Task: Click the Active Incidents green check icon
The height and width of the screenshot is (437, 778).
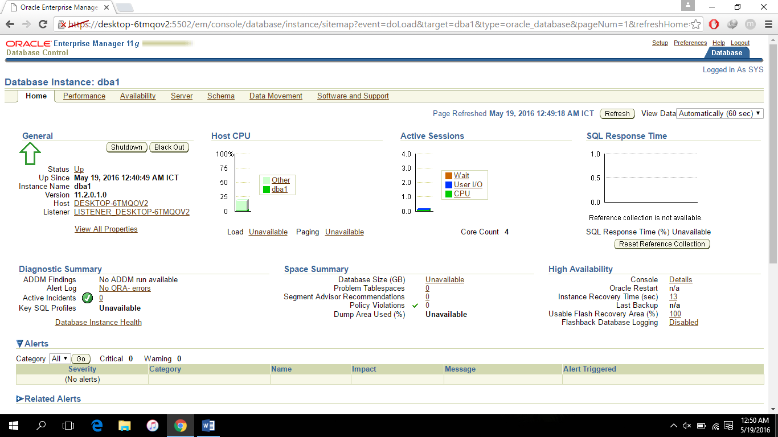Action: pyautogui.click(x=87, y=298)
